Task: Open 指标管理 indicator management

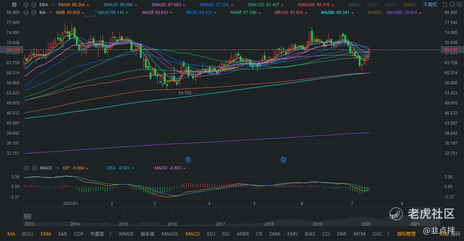Action: point(406,234)
